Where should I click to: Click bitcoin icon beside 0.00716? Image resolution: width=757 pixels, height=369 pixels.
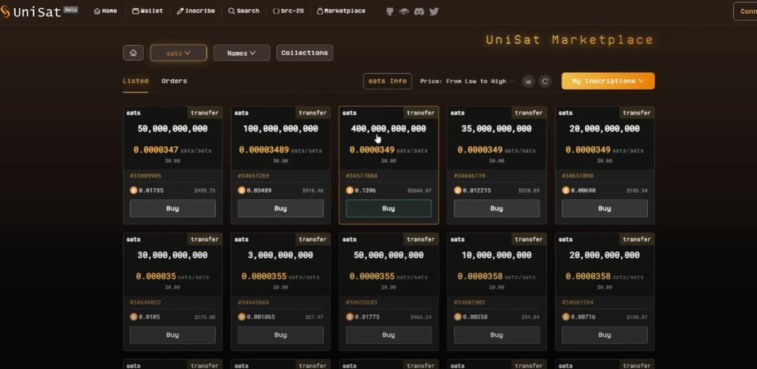566,317
